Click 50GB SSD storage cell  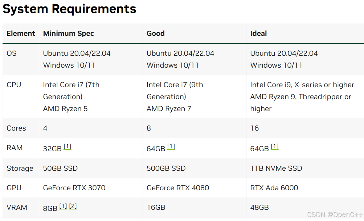pos(60,168)
